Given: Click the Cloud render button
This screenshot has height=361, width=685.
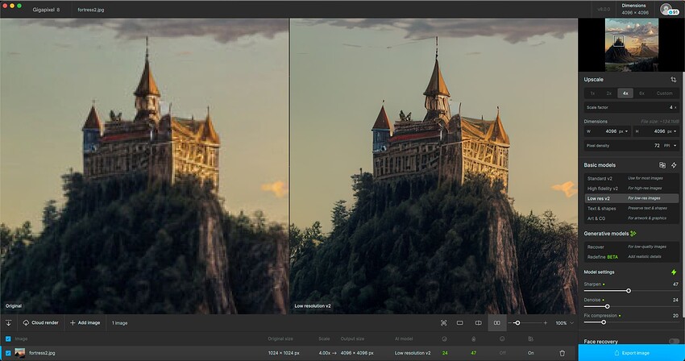Looking at the screenshot, I should coord(40,323).
